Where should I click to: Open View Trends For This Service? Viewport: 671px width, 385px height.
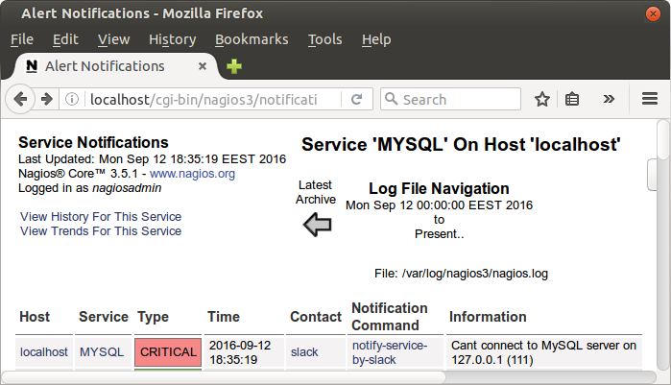pyautogui.click(x=101, y=231)
